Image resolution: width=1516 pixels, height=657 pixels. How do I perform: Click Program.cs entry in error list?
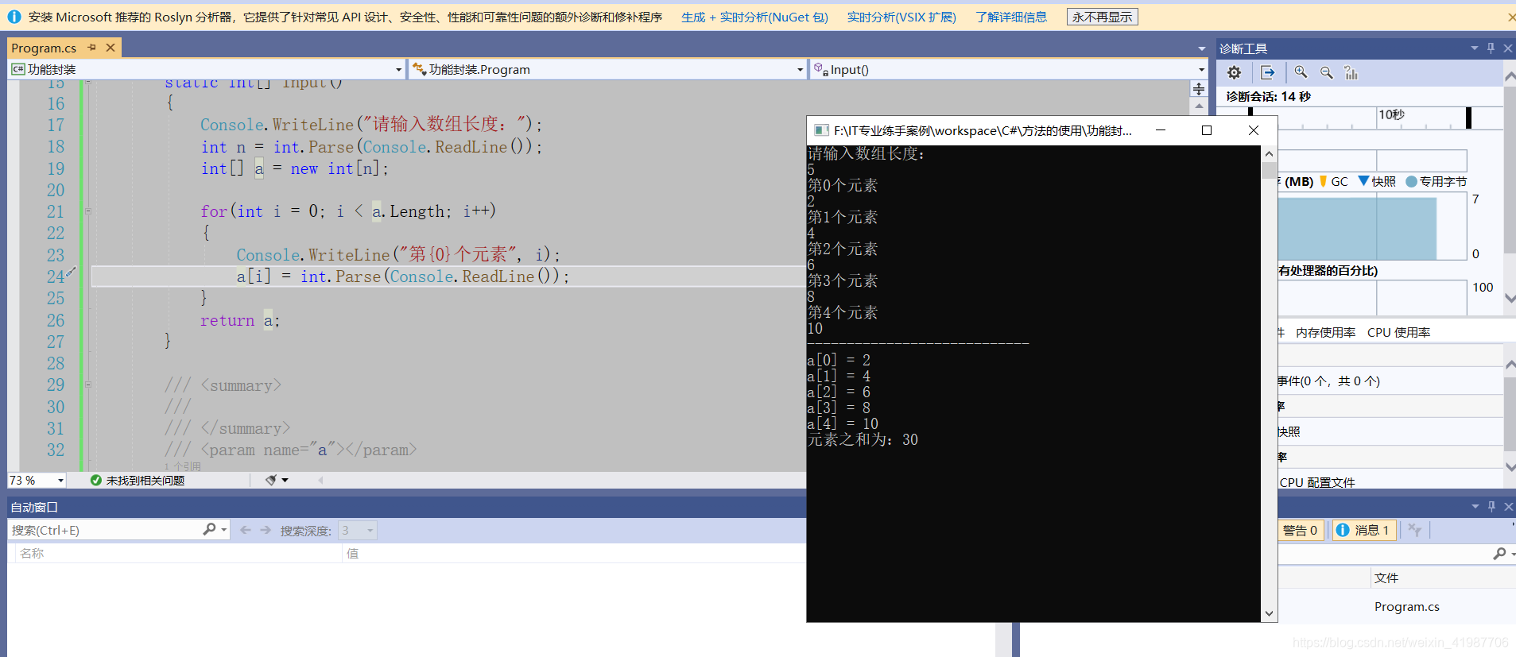(x=1406, y=607)
